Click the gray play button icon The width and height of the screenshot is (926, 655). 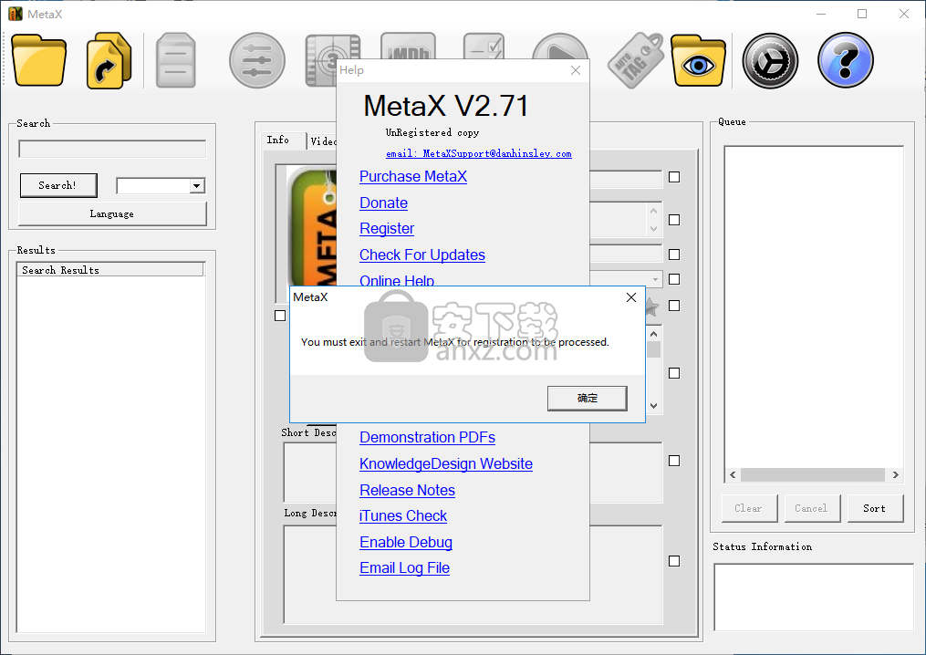pos(560,47)
